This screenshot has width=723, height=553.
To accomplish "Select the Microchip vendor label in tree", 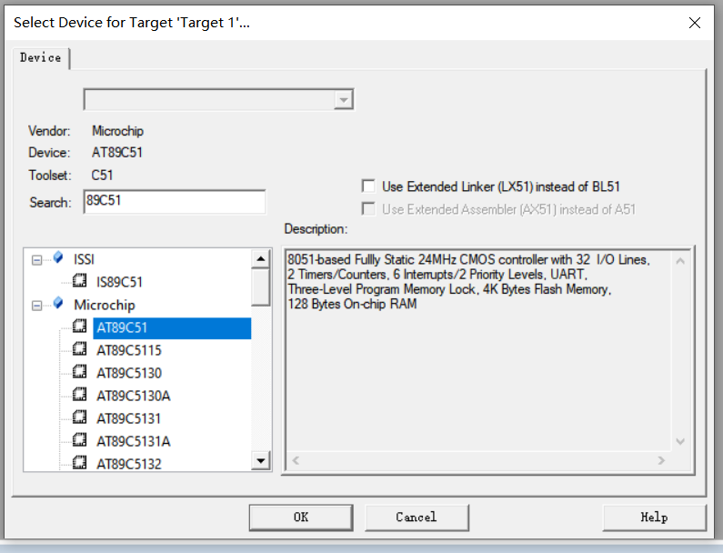I will (105, 305).
